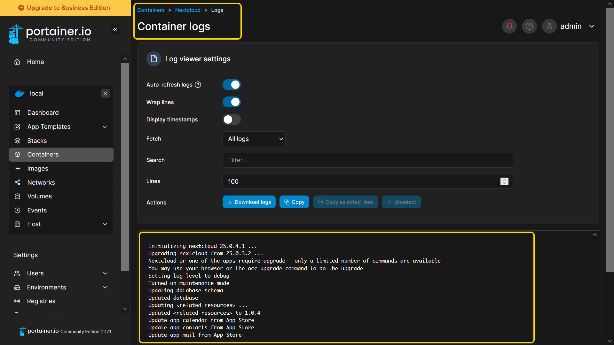Click Upgrade to Business Edition banner

[x=65, y=8]
